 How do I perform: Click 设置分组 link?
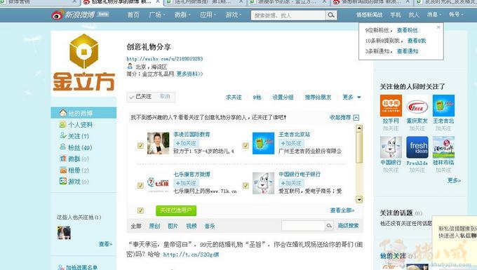(283, 97)
